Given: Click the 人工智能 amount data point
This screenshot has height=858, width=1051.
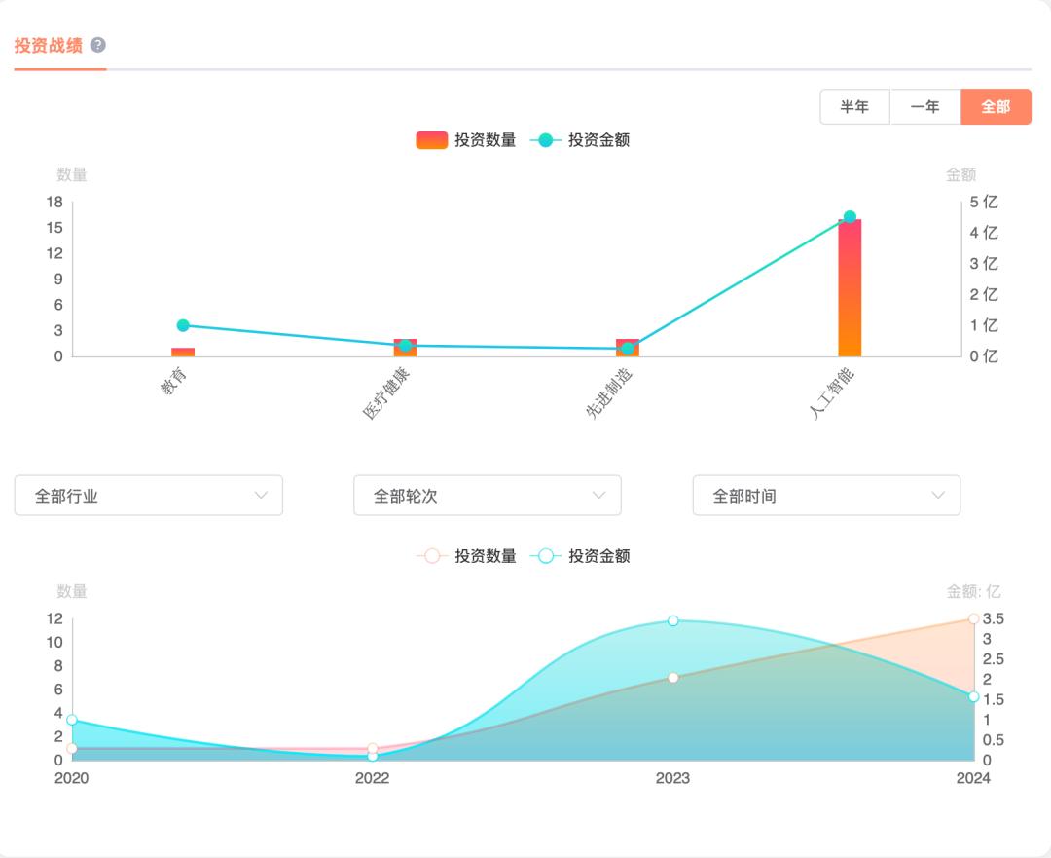Looking at the screenshot, I should [850, 217].
